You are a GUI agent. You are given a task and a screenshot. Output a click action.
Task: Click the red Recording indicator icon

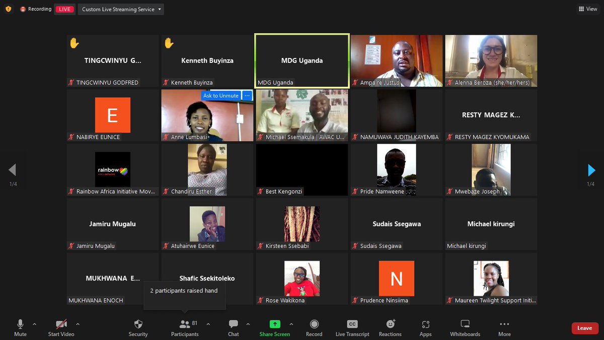23,9
